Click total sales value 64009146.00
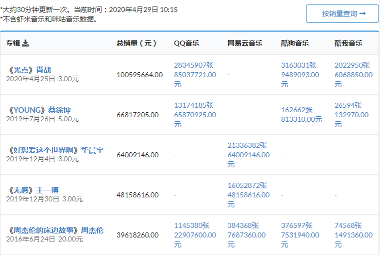This screenshot has height=255, width=380. coord(137,155)
